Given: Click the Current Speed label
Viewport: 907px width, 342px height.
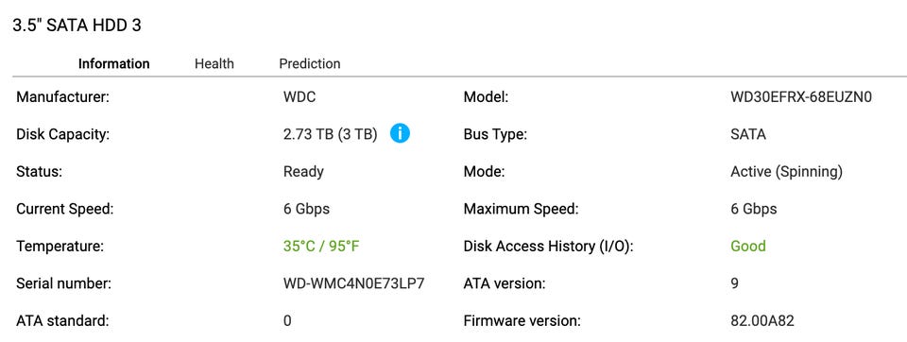Looking at the screenshot, I should coord(65,209).
